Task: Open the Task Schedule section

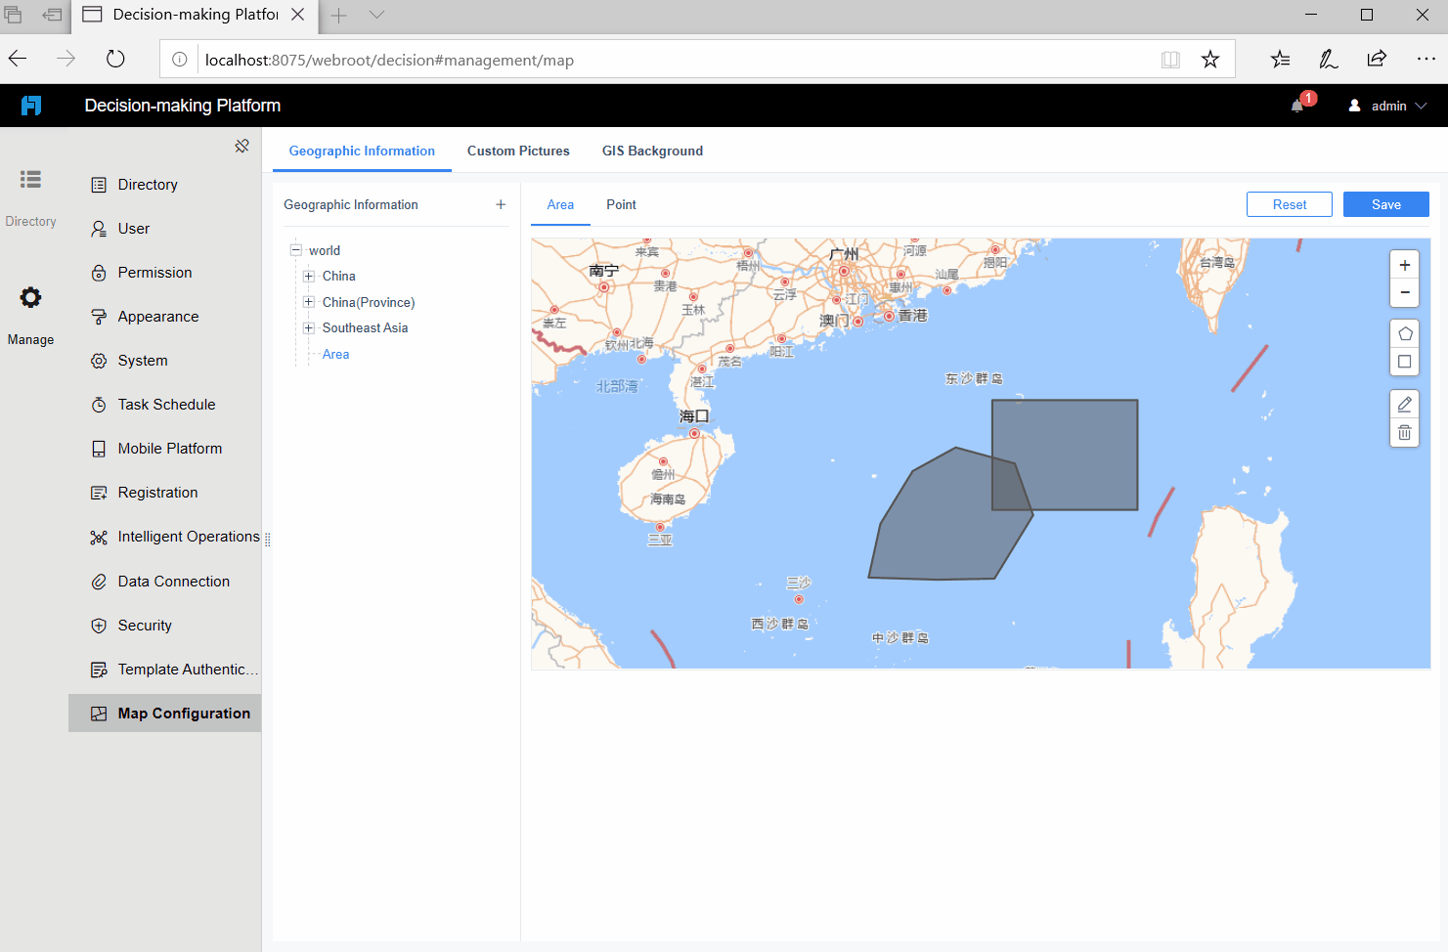Action: pos(167,404)
